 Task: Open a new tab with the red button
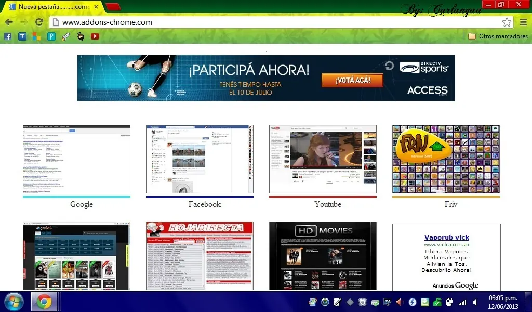[x=113, y=6]
